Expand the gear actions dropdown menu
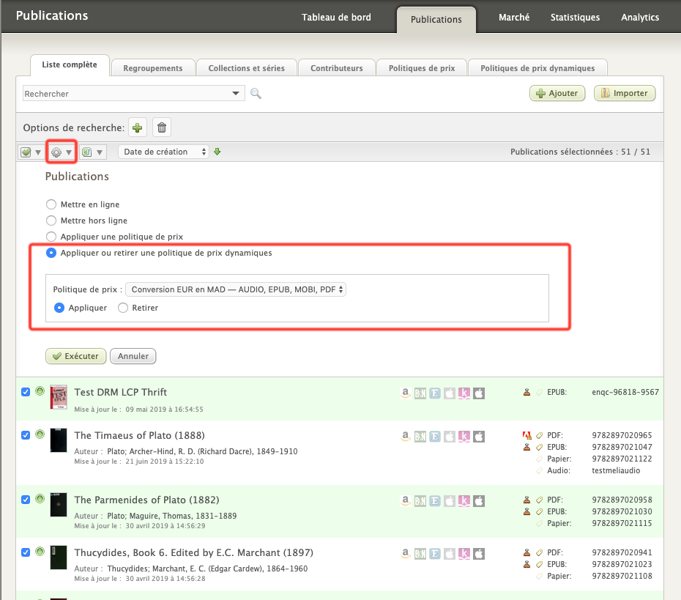The width and height of the screenshot is (681, 600). point(62,152)
